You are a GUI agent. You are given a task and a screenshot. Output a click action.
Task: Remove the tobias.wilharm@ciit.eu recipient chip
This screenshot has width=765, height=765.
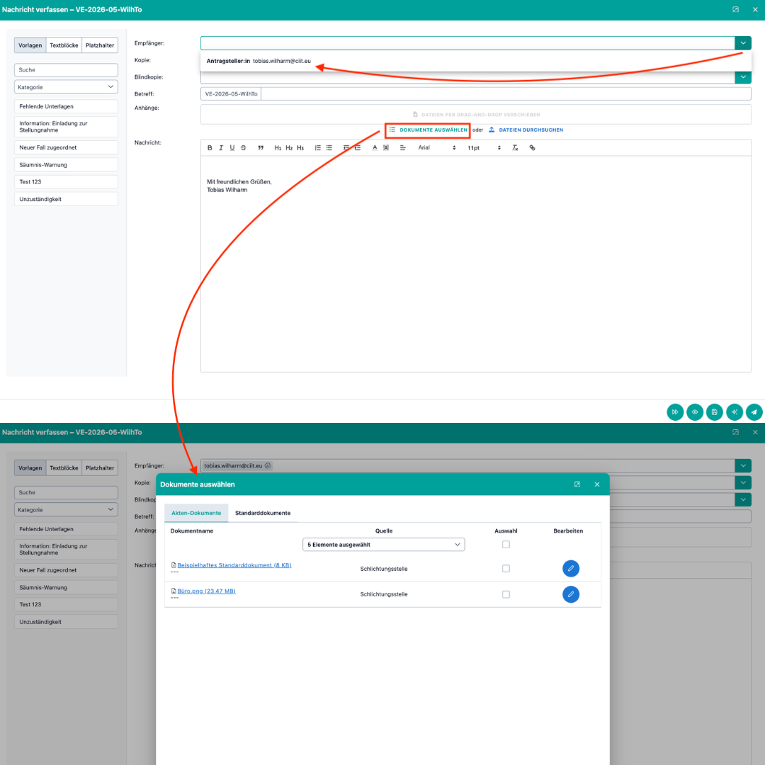click(267, 465)
